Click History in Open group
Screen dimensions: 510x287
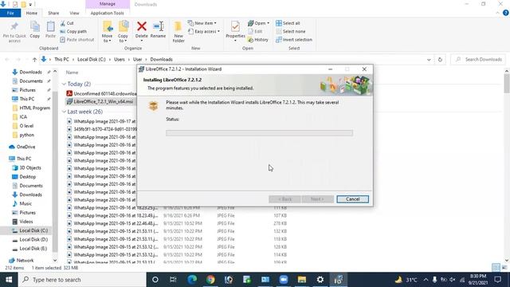click(258, 40)
